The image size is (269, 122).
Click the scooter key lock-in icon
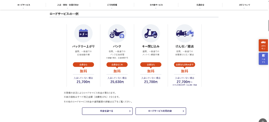point(151,33)
